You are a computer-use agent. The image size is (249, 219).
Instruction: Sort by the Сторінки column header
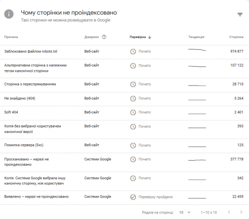(236, 37)
